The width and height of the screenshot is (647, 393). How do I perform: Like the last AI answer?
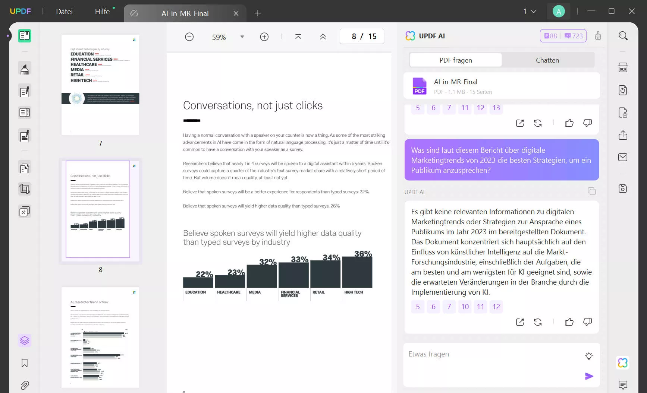(569, 322)
